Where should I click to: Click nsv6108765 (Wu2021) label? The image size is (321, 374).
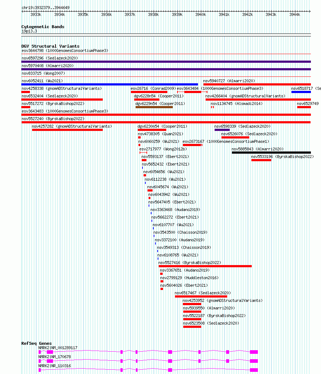178,255
